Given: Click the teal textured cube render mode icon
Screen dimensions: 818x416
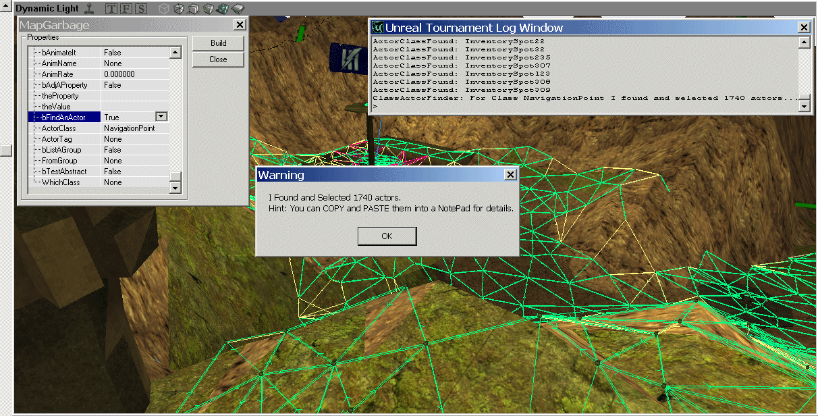Looking at the screenshot, I should (x=222, y=9).
